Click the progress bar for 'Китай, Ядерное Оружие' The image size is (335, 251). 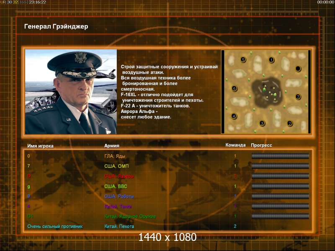[280, 216]
